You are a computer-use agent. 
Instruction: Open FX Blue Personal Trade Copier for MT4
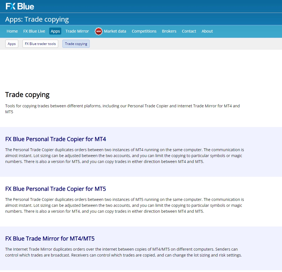pyautogui.click(x=56, y=139)
